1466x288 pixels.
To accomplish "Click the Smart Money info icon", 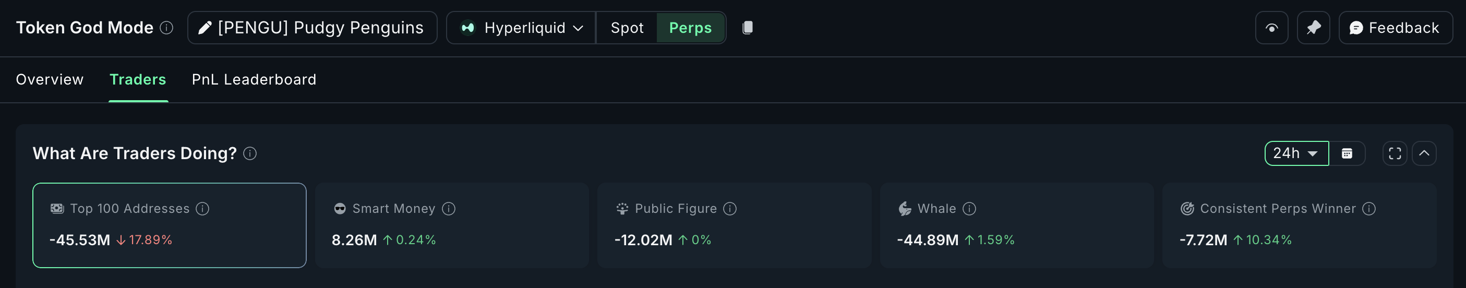I will coord(449,209).
